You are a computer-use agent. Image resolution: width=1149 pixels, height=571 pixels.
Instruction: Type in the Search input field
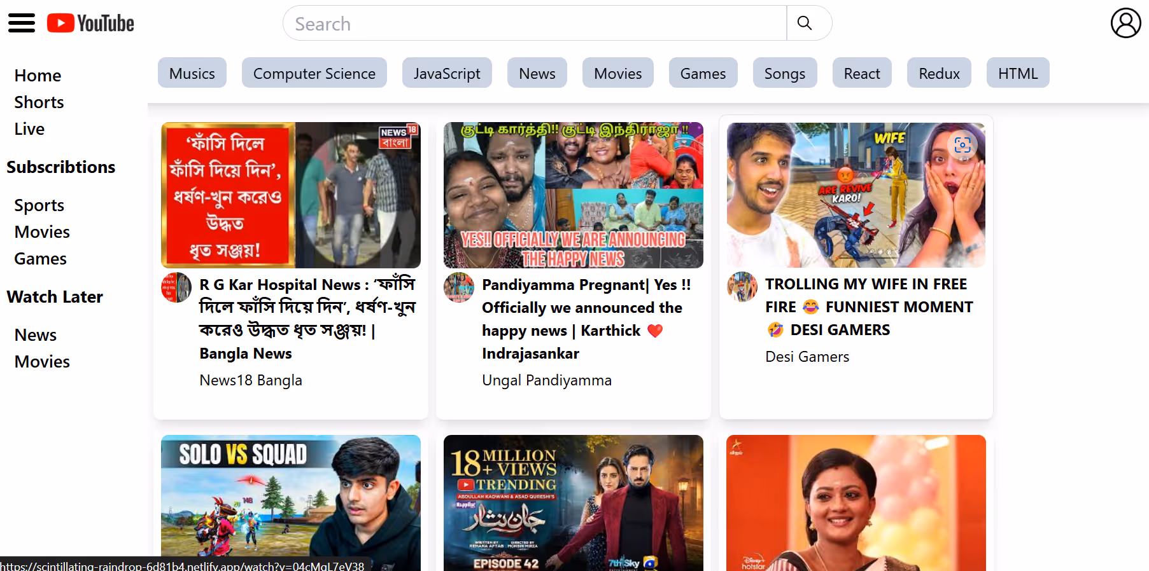point(535,24)
